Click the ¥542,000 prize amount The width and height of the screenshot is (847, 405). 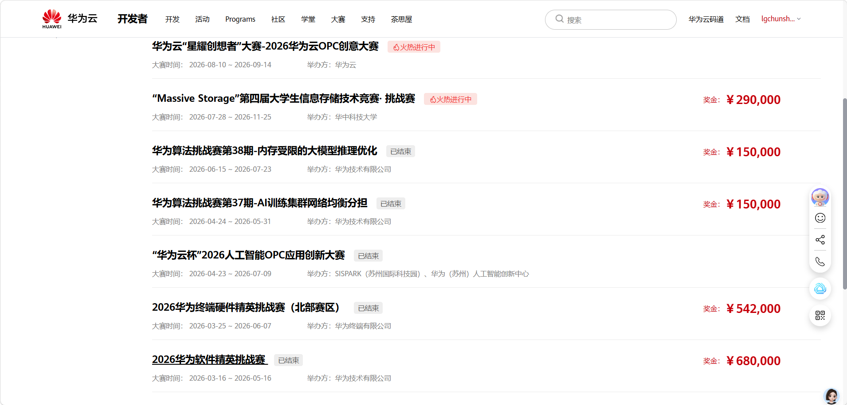753,309
